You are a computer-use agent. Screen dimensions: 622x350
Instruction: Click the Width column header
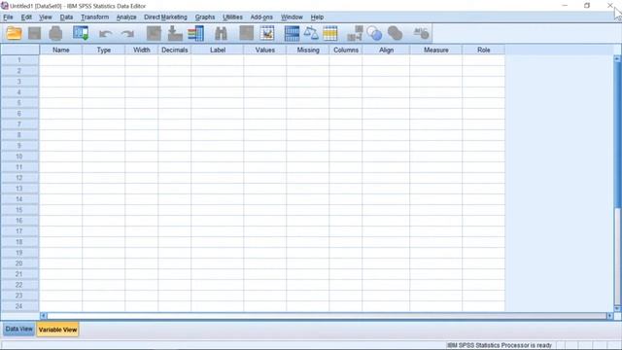click(x=142, y=50)
